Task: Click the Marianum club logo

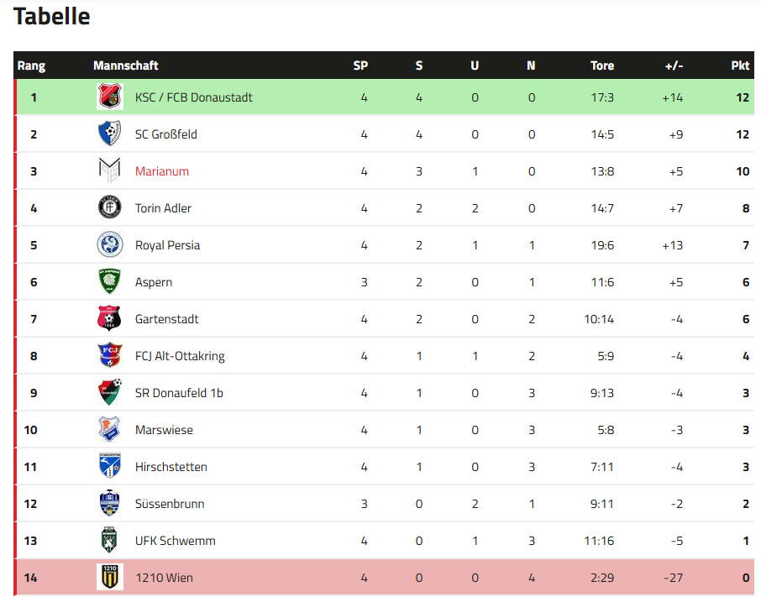Action: [110, 171]
